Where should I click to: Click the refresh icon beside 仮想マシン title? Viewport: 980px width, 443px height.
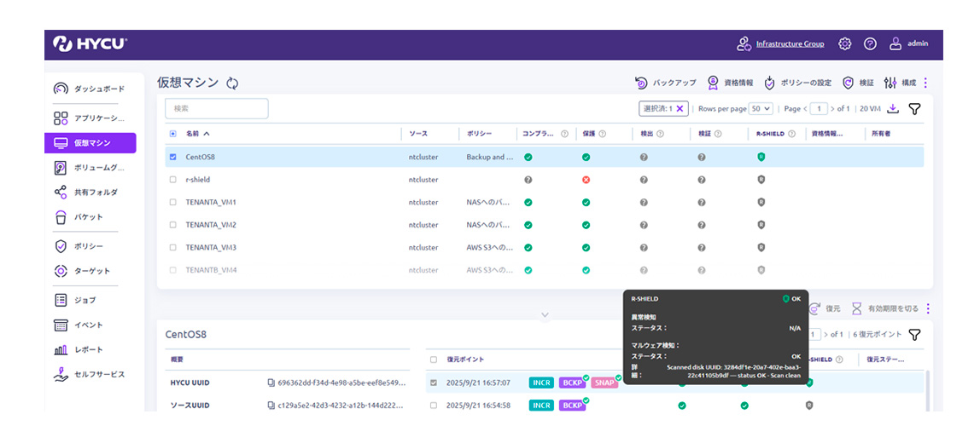point(232,83)
